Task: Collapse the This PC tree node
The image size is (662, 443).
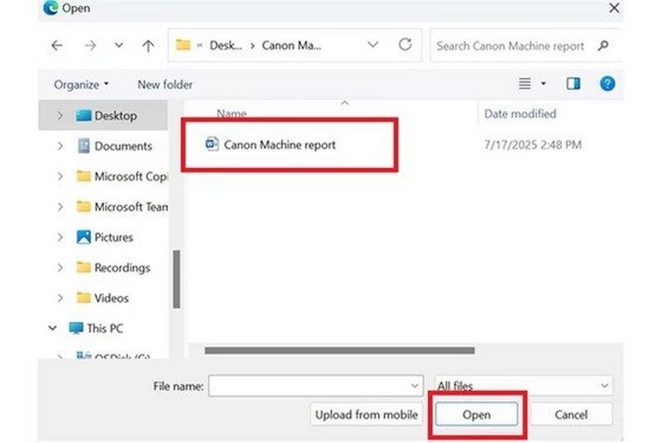Action: pos(53,328)
